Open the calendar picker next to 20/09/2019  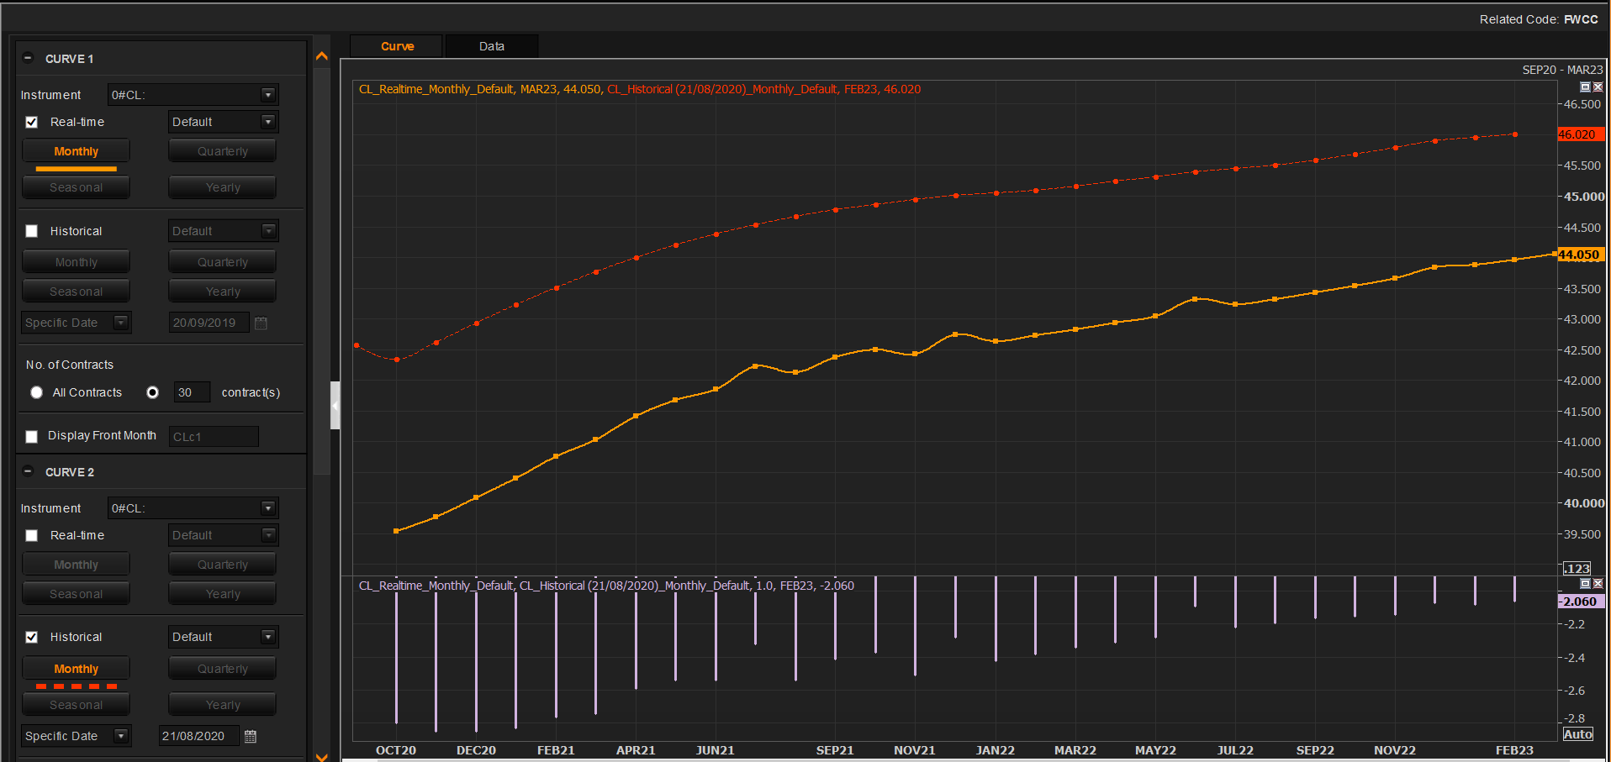(x=261, y=323)
